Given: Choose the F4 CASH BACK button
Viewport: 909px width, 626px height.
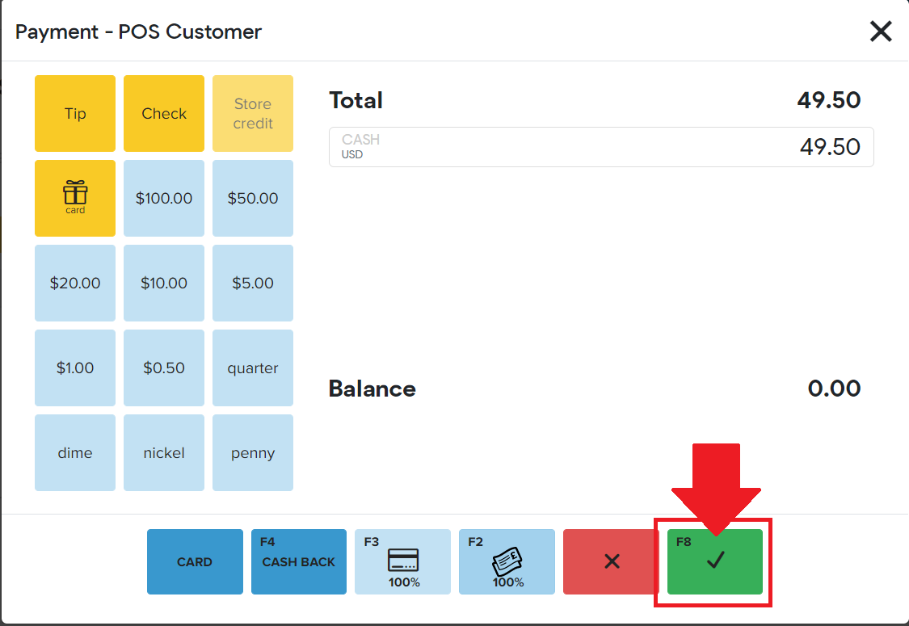Looking at the screenshot, I should coord(298,561).
